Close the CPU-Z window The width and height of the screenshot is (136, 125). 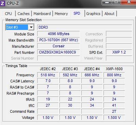click(x=128, y=2)
